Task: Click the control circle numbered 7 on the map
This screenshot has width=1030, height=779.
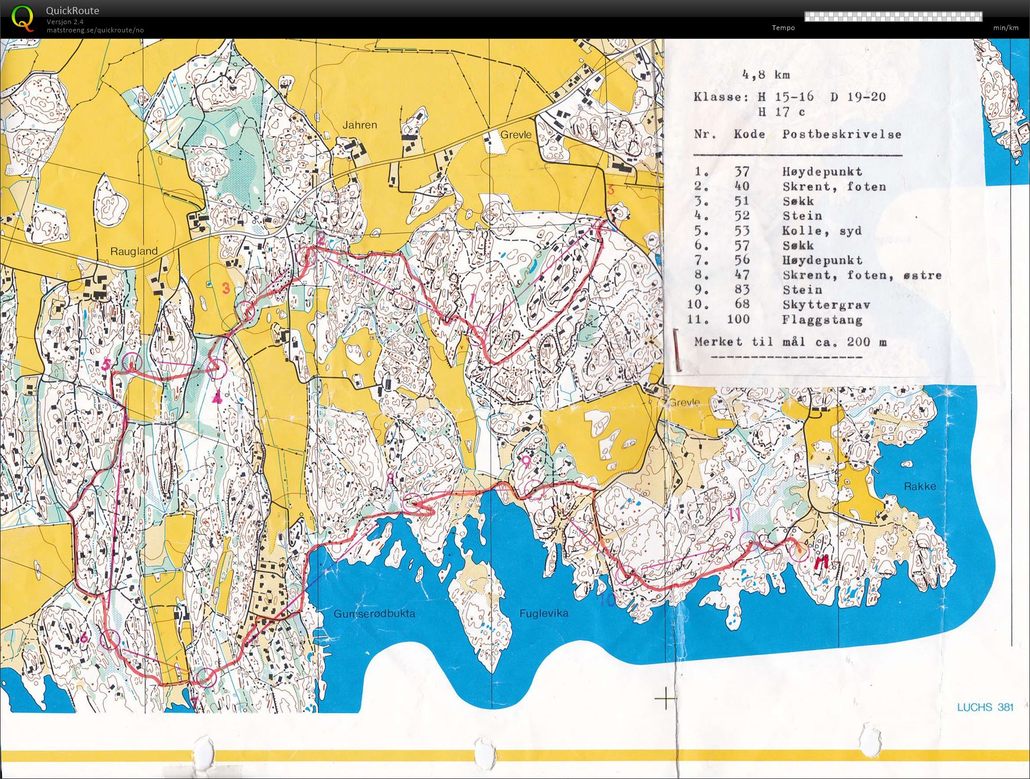Action: click(x=206, y=678)
